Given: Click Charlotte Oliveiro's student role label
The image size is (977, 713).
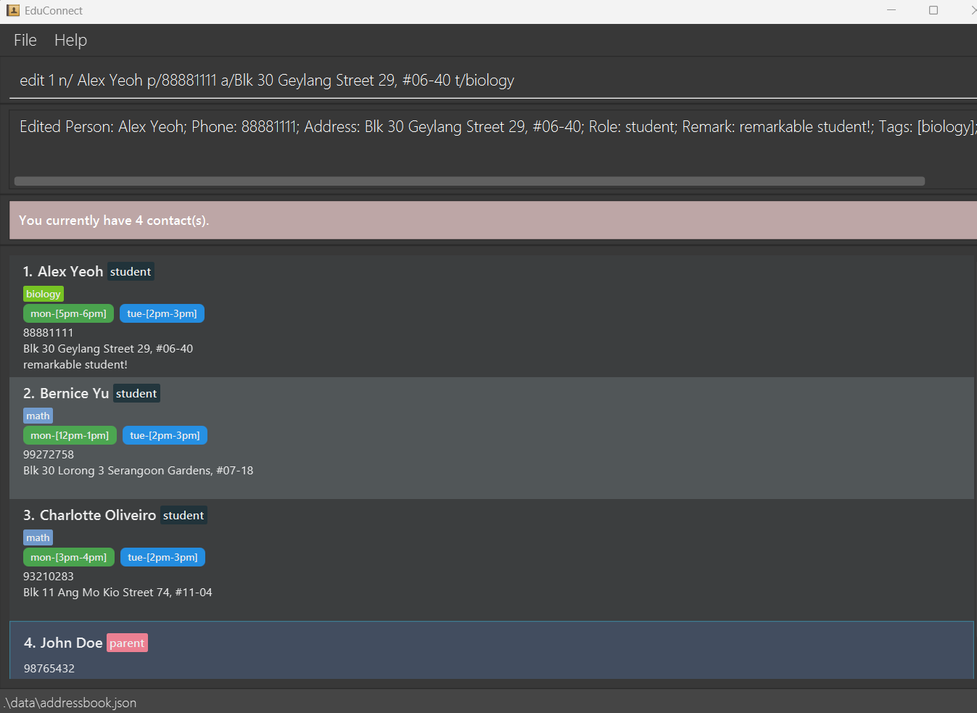Looking at the screenshot, I should (x=184, y=516).
